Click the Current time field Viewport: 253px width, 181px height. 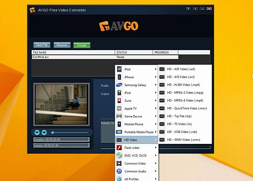(61, 145)
